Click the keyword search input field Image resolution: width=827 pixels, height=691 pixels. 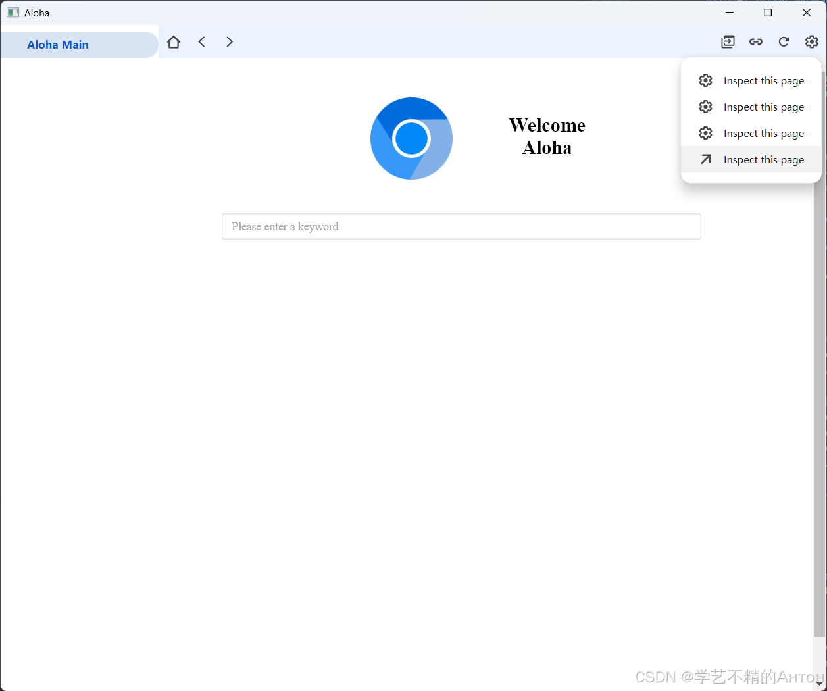pos(461,226)
